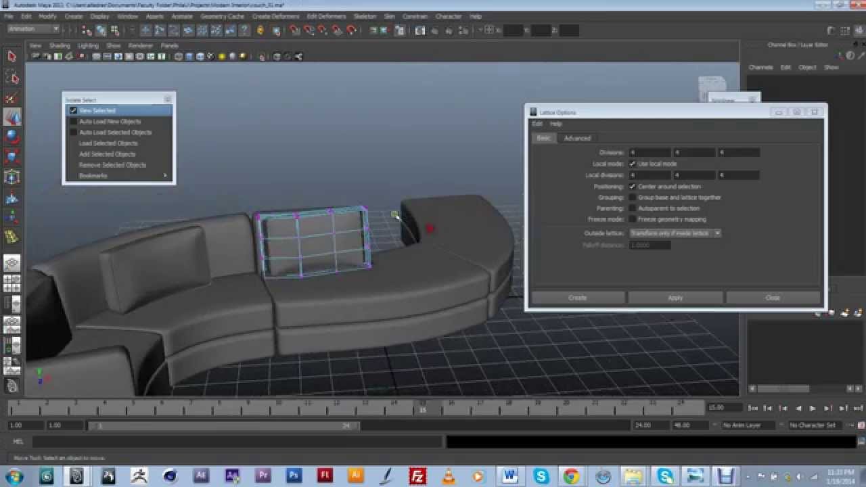
Task: Select the Universal Manipulator tool
Action: pos(12,177)
